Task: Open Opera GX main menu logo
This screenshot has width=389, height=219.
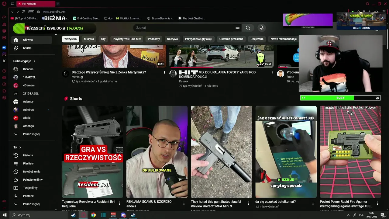Action: pos(4,4)
